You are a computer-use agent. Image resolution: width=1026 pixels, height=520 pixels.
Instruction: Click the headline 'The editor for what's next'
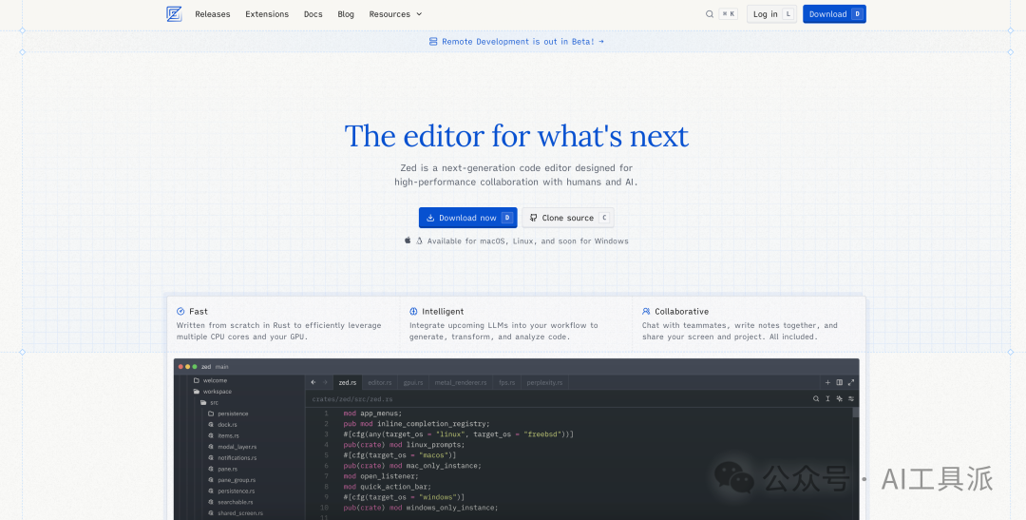point(516,136)
